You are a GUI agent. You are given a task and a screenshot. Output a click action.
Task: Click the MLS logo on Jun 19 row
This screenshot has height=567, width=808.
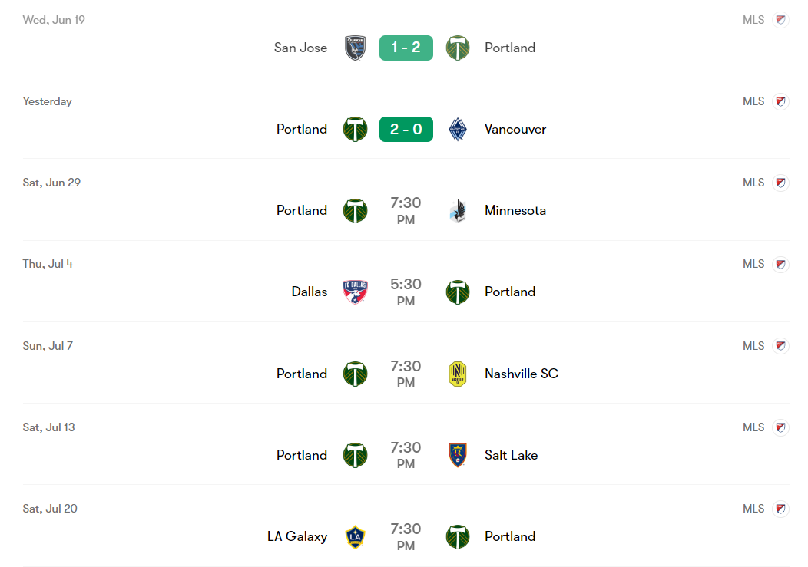point(780,20)
